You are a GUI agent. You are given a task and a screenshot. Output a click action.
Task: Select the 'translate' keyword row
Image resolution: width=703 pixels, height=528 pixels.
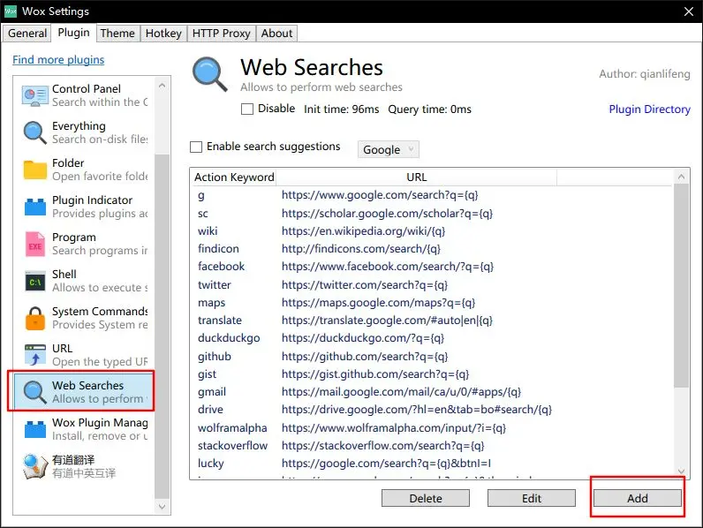tap(431, 321)
